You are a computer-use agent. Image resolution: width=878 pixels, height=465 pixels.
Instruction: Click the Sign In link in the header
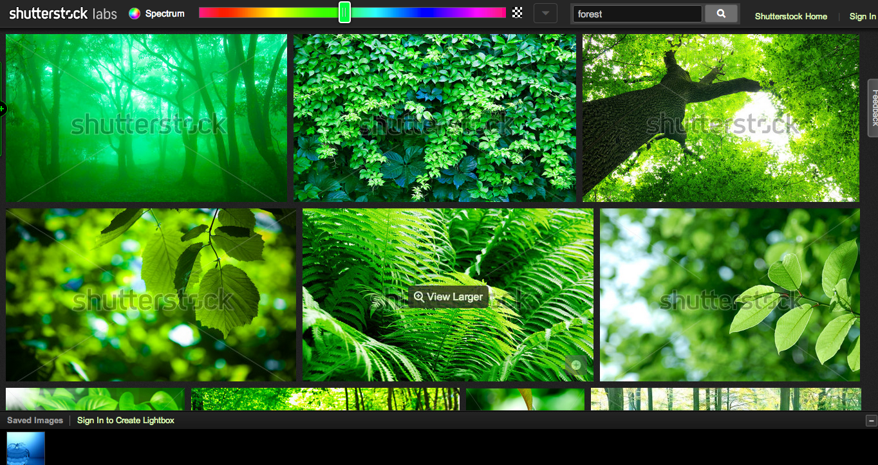863,16
